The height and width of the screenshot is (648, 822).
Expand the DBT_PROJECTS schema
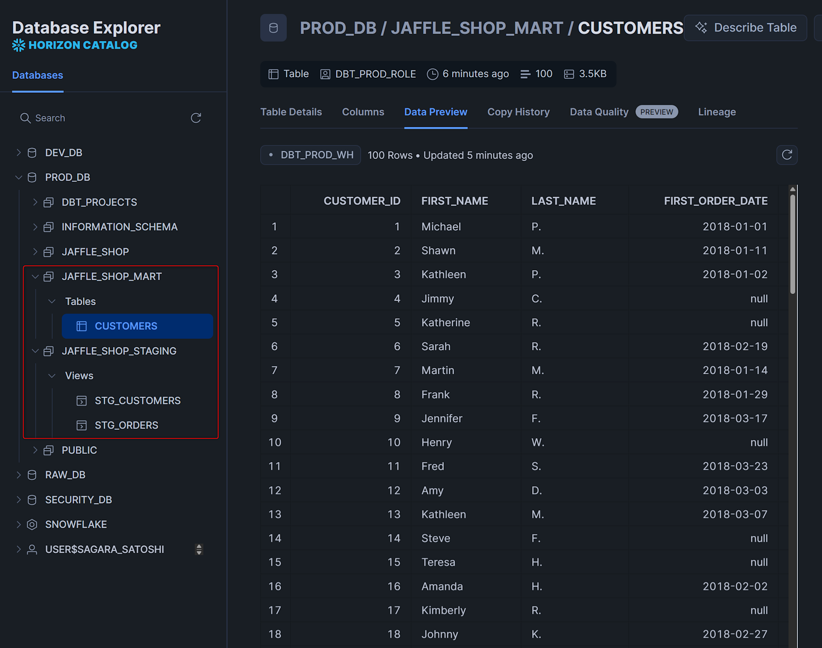pos(35,202)
